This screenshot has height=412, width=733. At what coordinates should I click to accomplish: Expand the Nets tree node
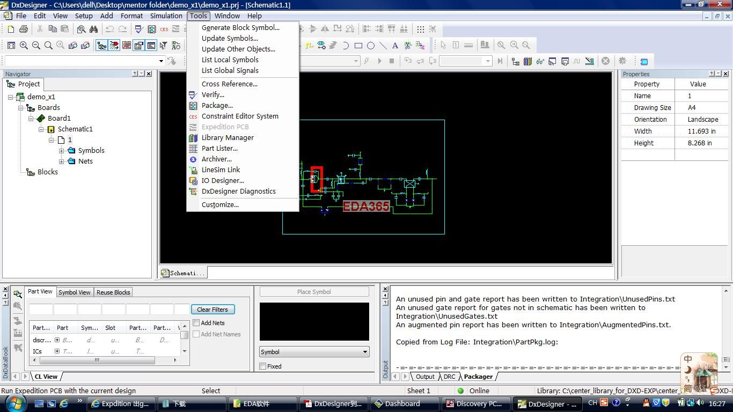point(61,161)
